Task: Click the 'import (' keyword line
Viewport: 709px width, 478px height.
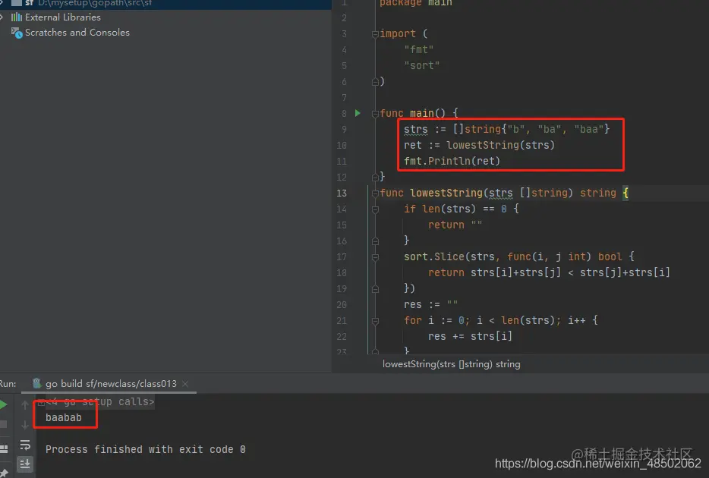Action: (x=404, y=34)
